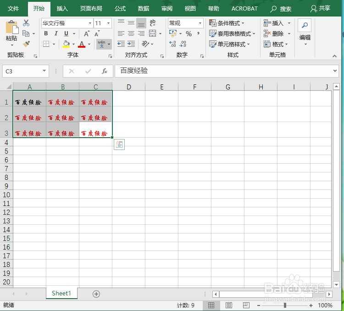Click the 搜索 search box
This screenshot has width=344, height=311.
pos(281,9)
